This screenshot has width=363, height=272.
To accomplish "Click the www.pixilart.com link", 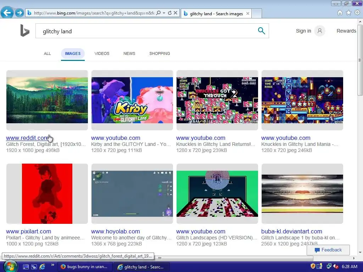I will click(28, 231).
